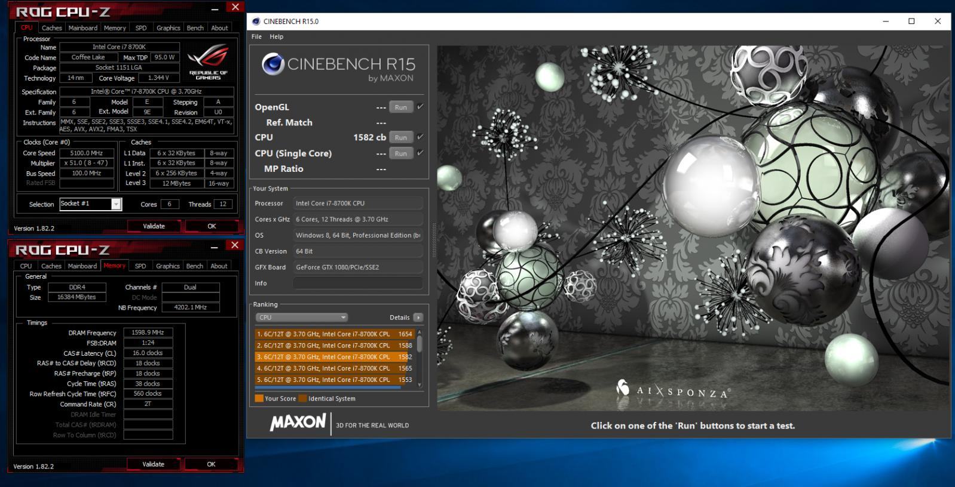Screen dimensions: 955x487
Task: Click the Details arrow button in Ranking
Action: (x=418, y=318)
